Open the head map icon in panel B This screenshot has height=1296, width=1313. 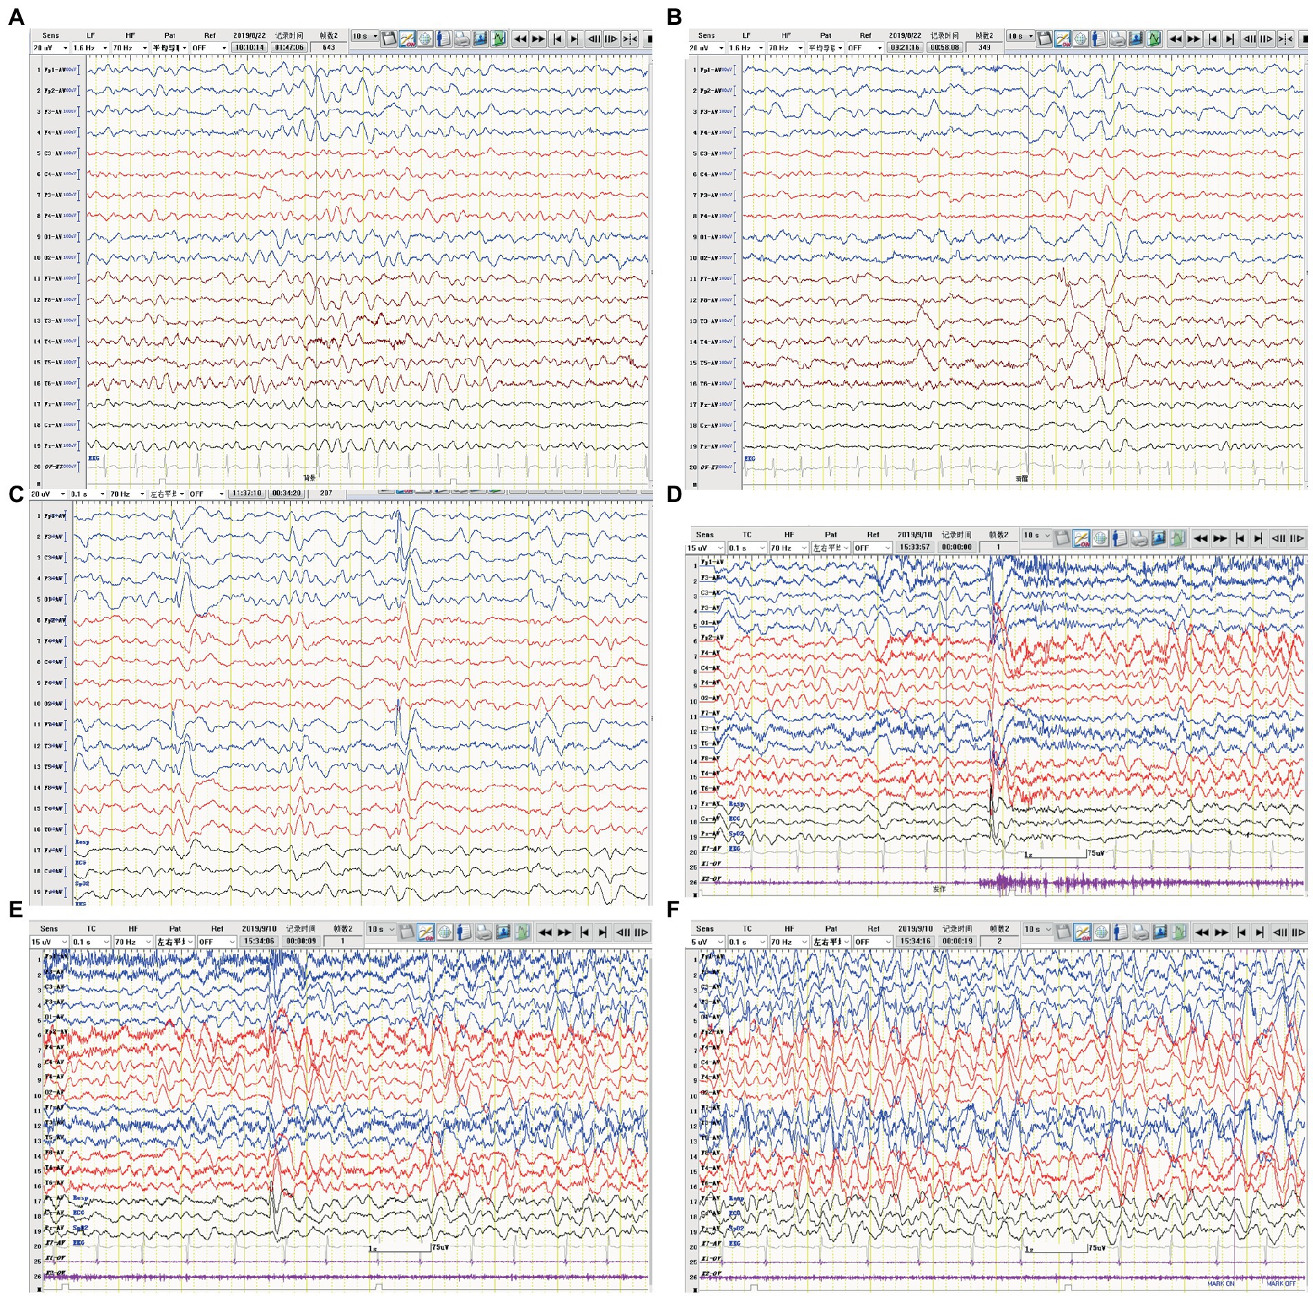click(1081, 39)
